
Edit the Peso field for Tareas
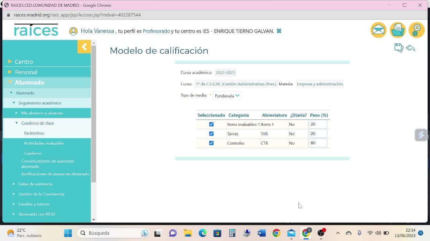click(318, 134)
